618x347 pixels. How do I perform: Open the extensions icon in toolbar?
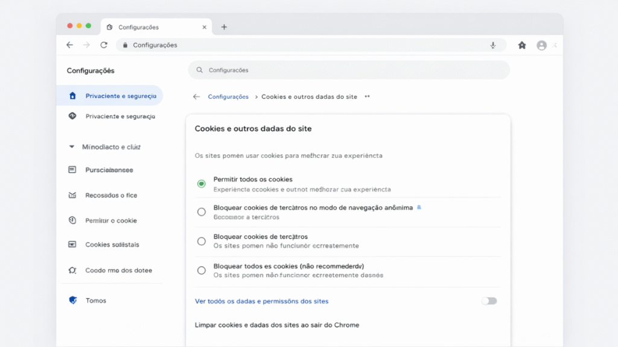coord(522,45)
